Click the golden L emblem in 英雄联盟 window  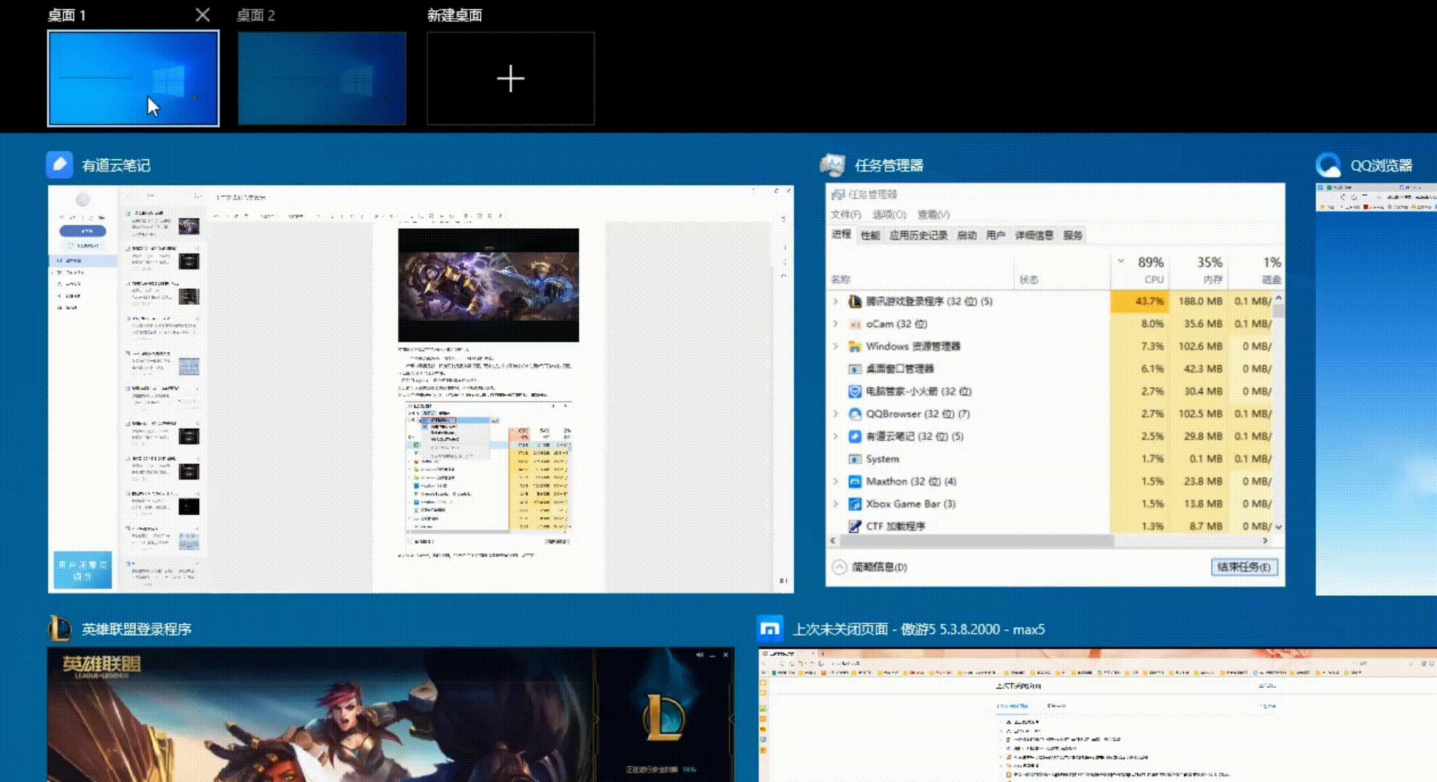pos(664,717)
